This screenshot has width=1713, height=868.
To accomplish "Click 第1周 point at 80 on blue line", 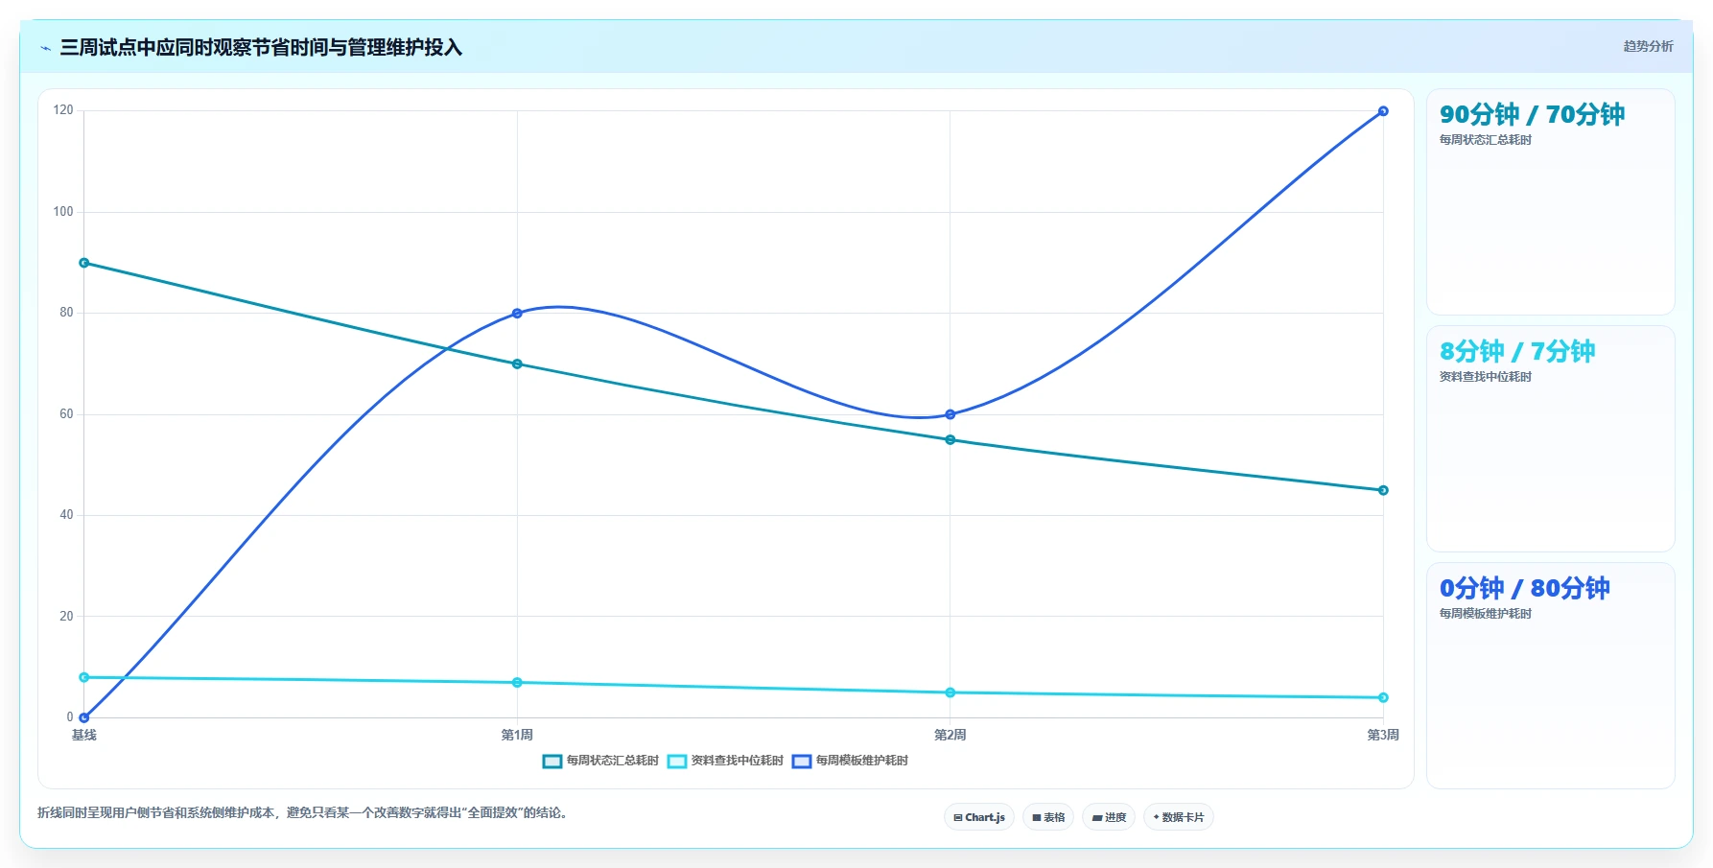I will (517, 314).
